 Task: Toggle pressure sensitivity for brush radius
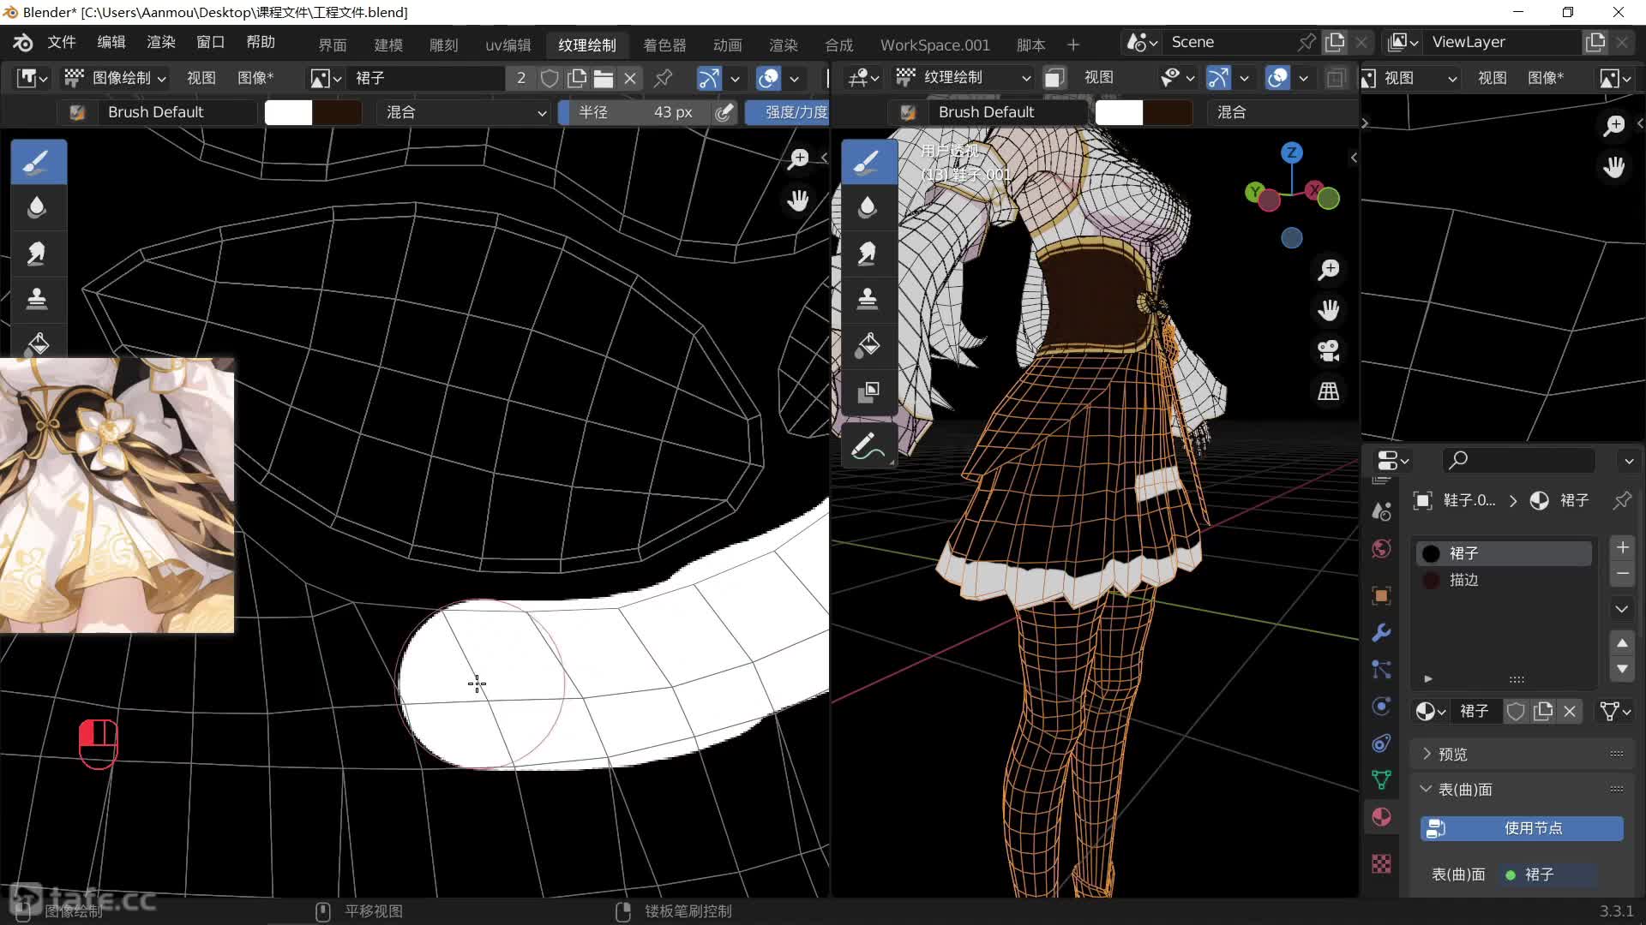724,112
